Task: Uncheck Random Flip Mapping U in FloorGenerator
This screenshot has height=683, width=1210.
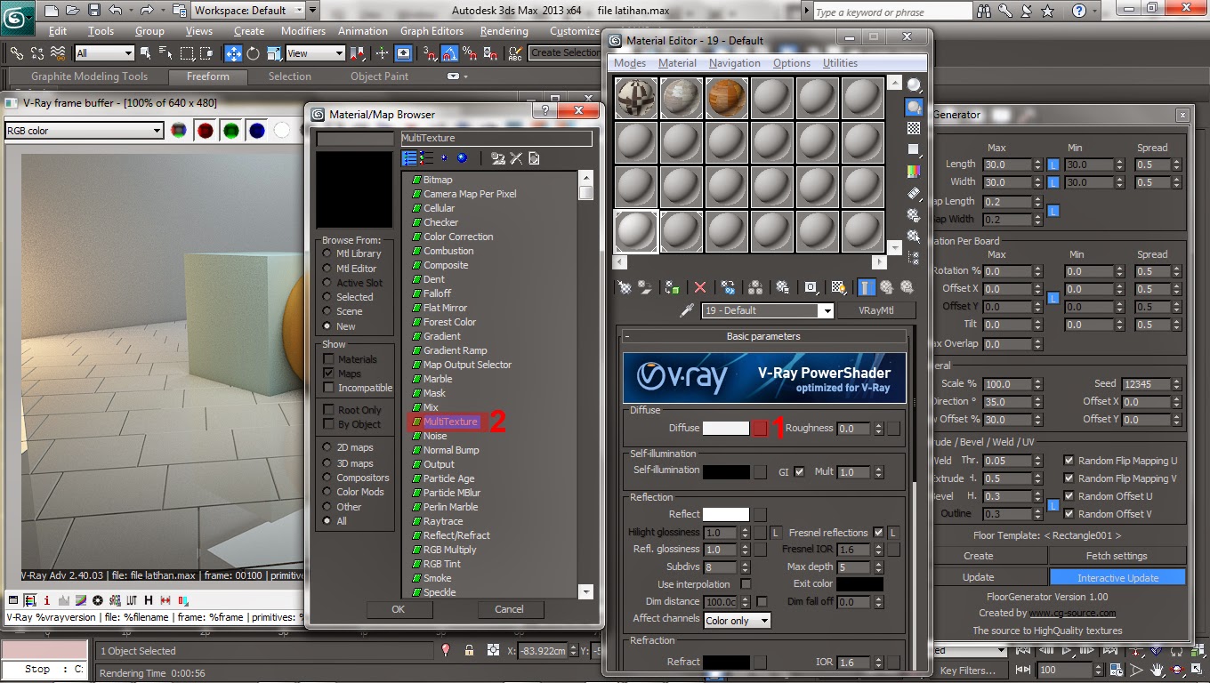Action: [1068, 461]
